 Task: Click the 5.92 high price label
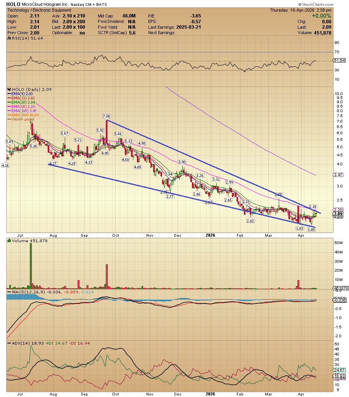coord(100,130)
